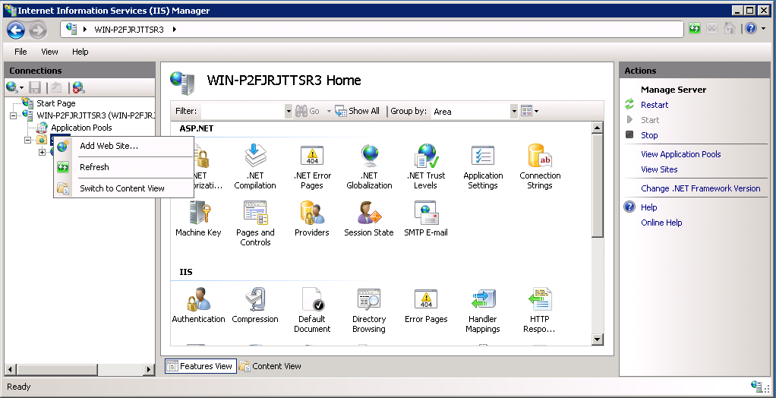The image size is (776, 398).
Task: Click the home icon in top toolbar
Action: (730, 29)
